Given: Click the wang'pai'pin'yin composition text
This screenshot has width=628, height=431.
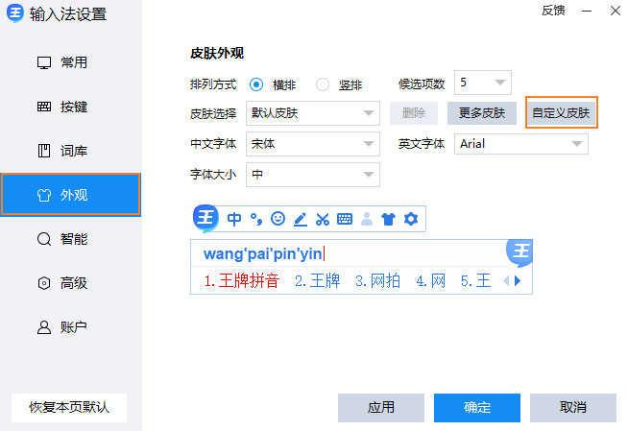Looking at the screenshot, I should pyautogui.click(x=263, y=253).
